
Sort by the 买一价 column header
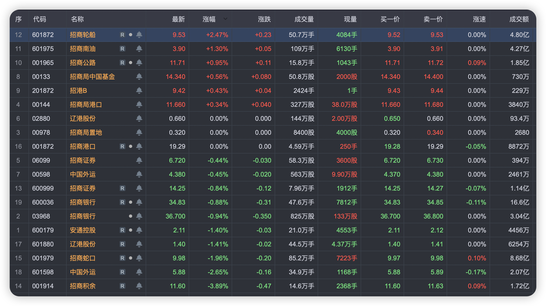[x=390, y=19]
